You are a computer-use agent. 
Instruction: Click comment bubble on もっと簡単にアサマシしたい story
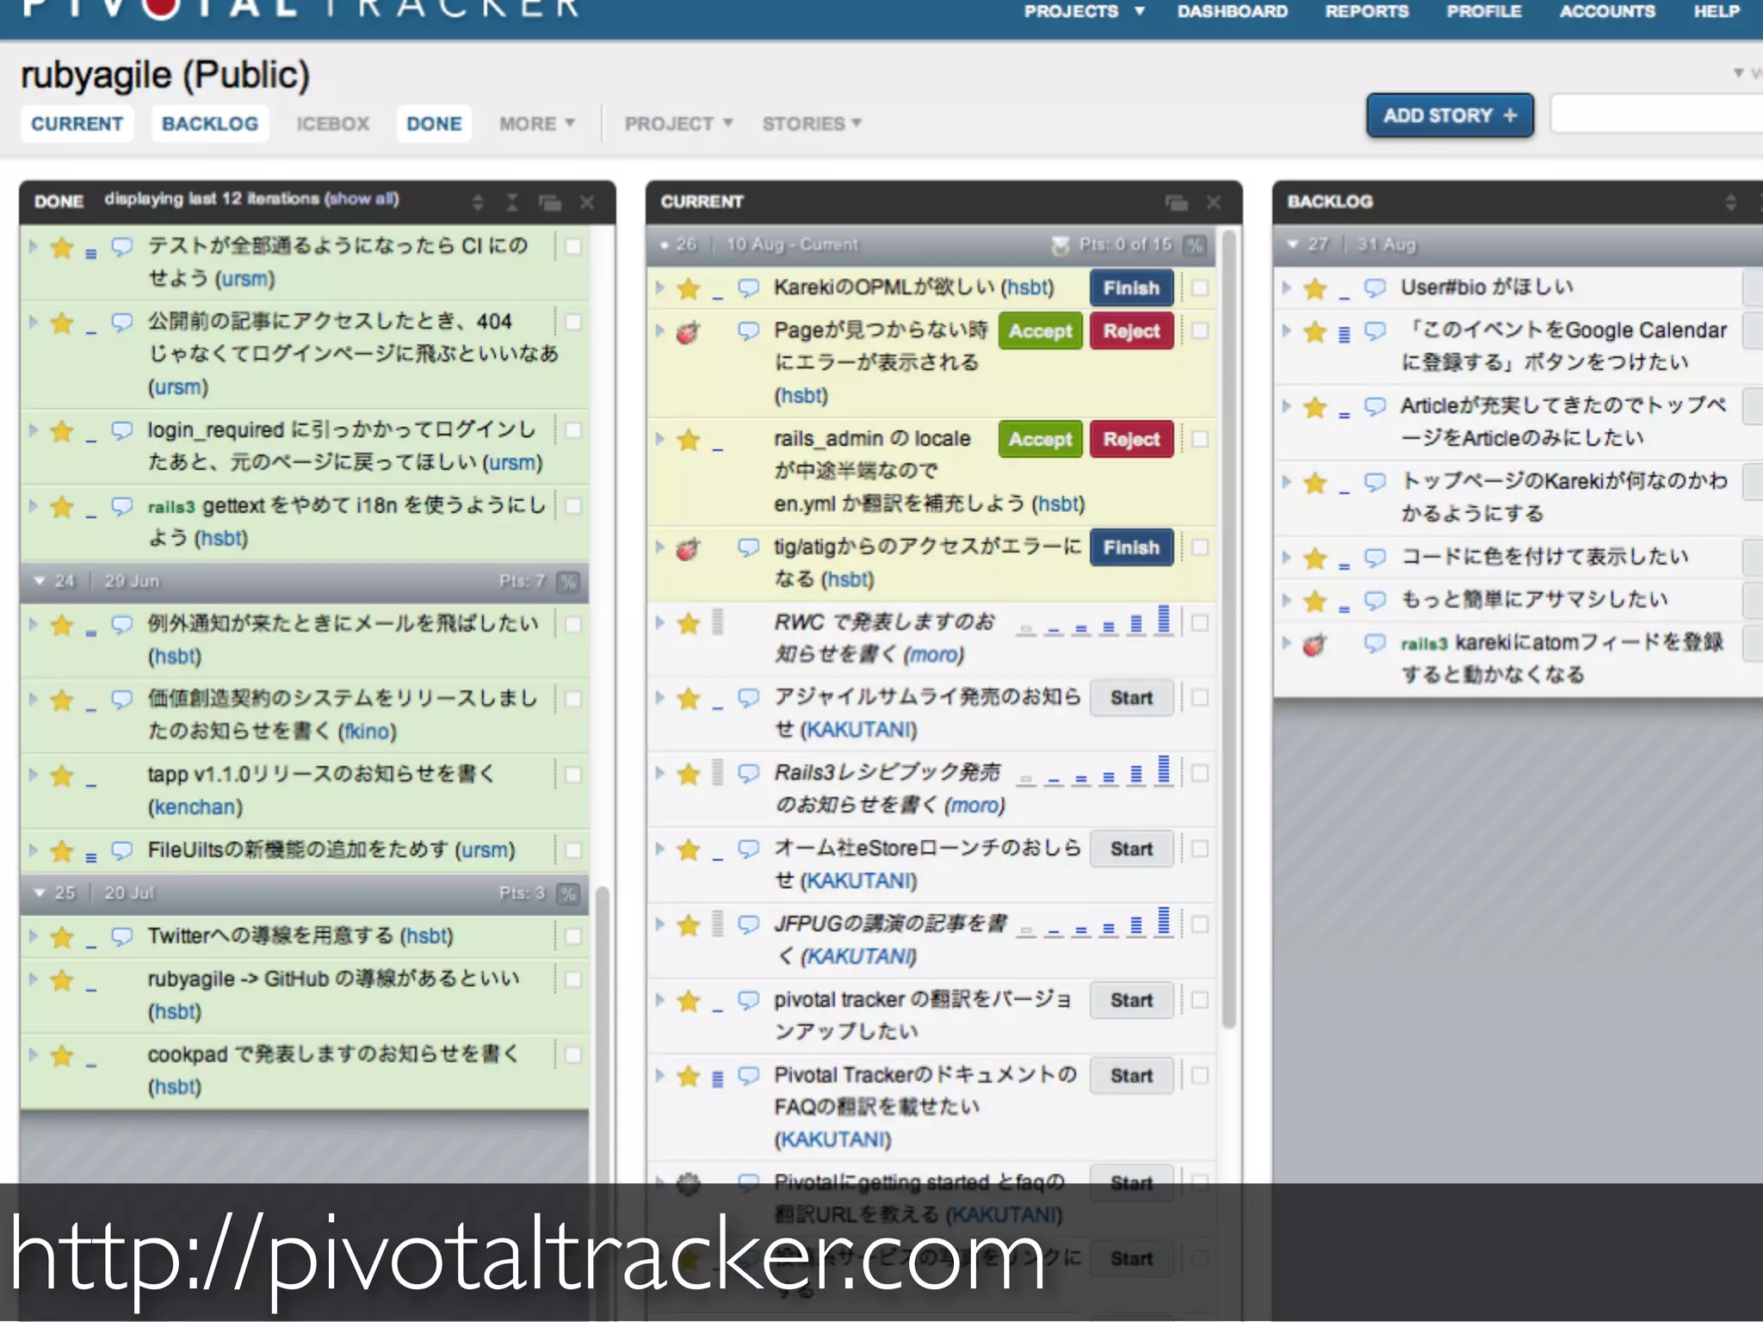click(x=1376, y=600)
